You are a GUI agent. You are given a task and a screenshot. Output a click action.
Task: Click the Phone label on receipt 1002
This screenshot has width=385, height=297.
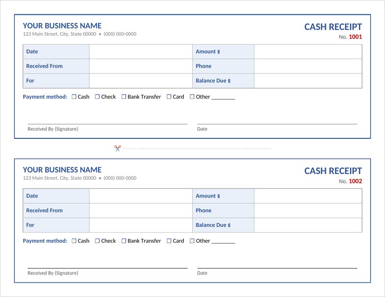(x=204, y=210)
